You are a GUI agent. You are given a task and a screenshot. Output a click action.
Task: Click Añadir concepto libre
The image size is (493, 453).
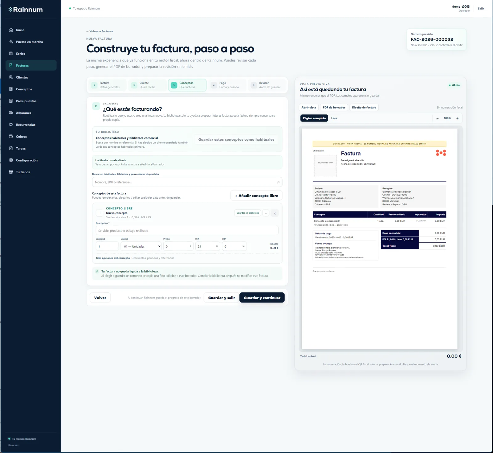(x=256, y=196)
